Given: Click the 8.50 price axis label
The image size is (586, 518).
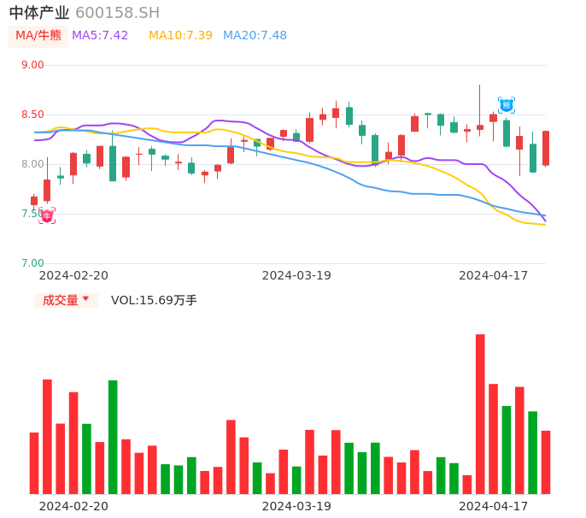Looking at the screenshot, I should [x=32, y=115].
